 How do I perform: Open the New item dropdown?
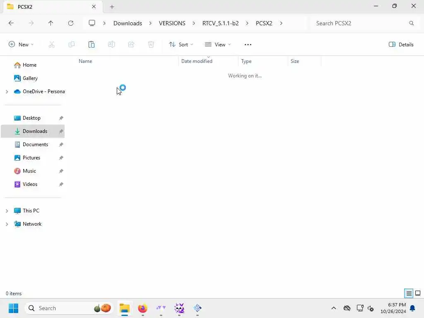pos(21,45)
